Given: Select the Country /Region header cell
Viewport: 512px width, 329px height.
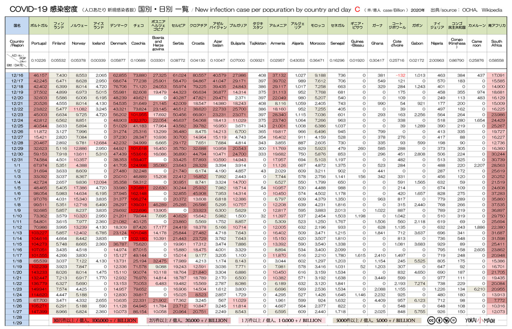Looking at the screenshot, I should (x=17, y=43).
